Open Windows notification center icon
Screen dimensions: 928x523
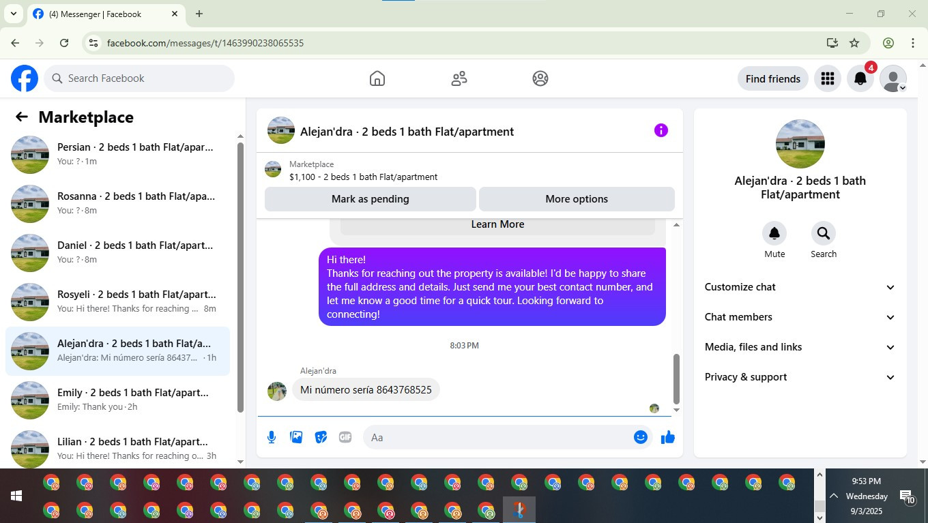[908, 496]
